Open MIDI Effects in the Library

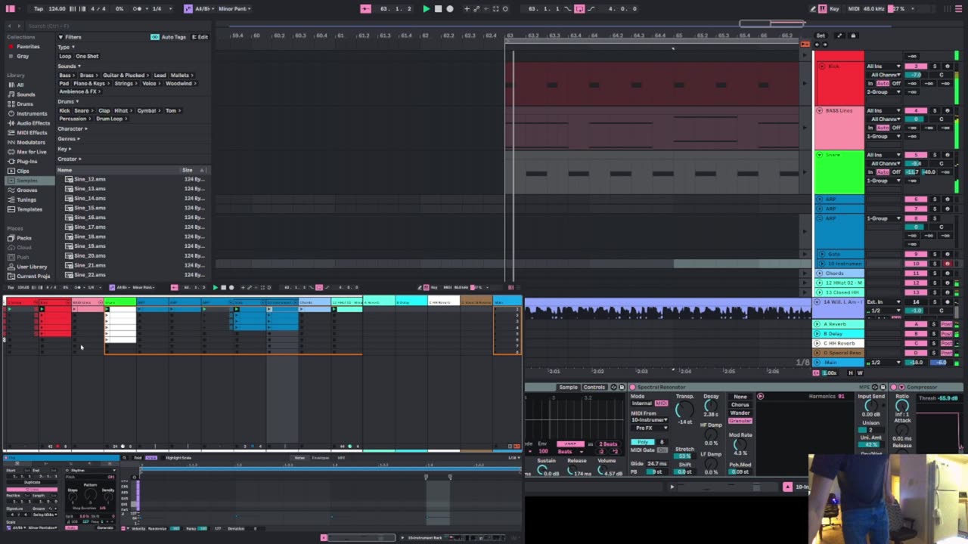pos(32,133)
